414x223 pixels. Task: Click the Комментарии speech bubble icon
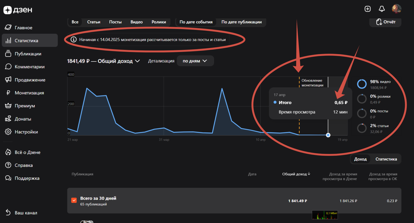click(8, 67)
